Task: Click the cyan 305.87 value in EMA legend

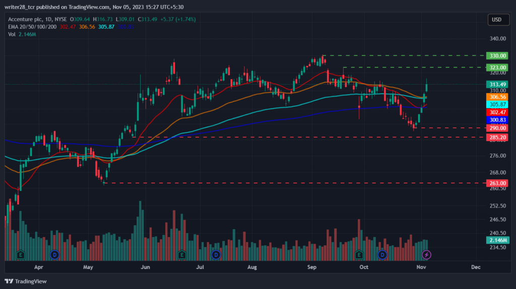Action: click(106, 27)
